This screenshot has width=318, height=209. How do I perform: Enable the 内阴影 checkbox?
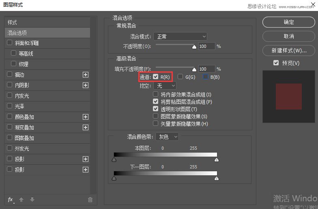10,85
